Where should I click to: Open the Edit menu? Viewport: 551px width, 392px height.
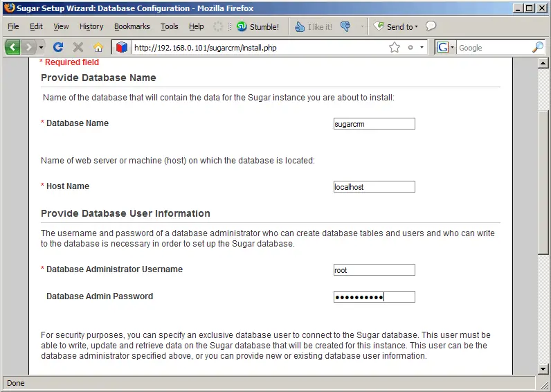point(36,26)
